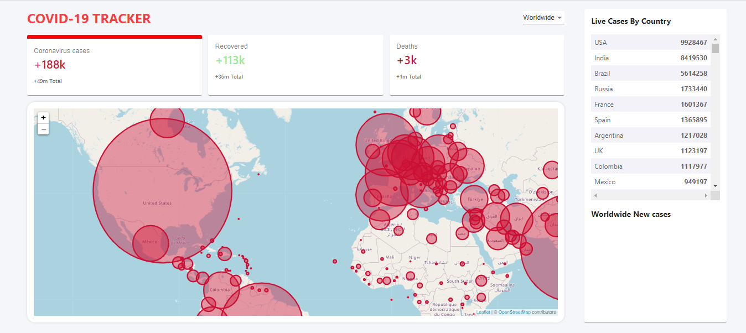Zoom in on the map

point(43,117)
